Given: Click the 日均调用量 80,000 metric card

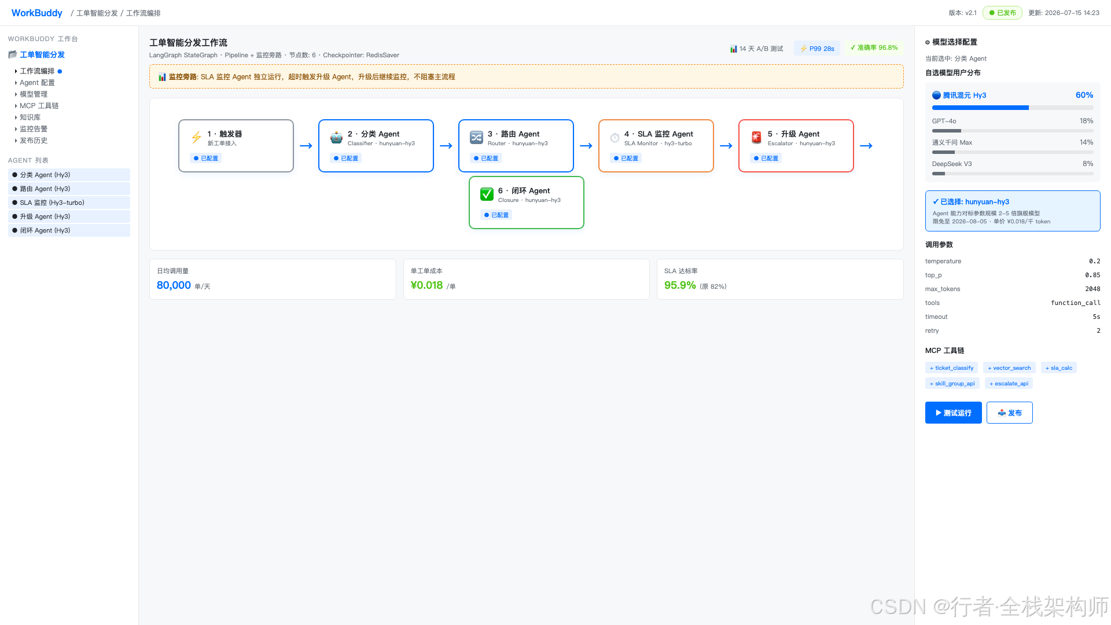Looking at the screenshot, I should [273, 279].
